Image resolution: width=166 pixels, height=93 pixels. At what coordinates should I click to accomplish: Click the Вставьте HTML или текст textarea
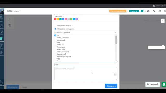pos(86,74)
